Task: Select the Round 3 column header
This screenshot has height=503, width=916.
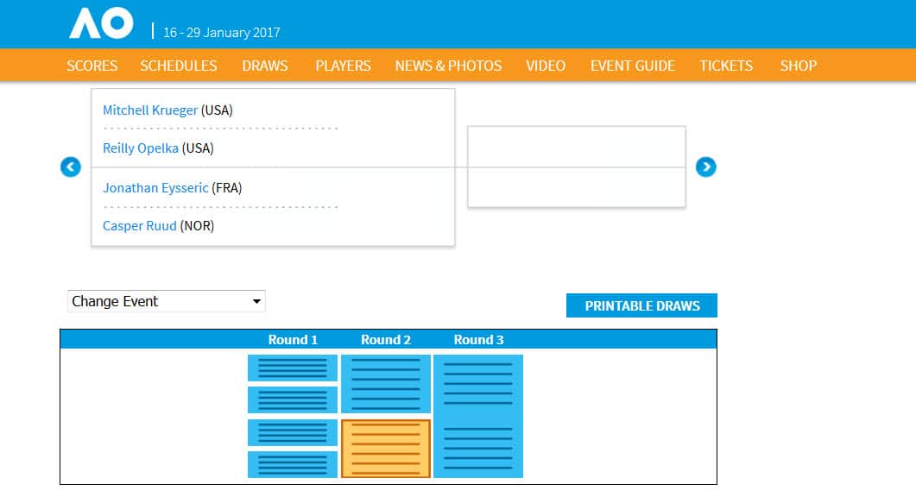Action: [478, 340]
